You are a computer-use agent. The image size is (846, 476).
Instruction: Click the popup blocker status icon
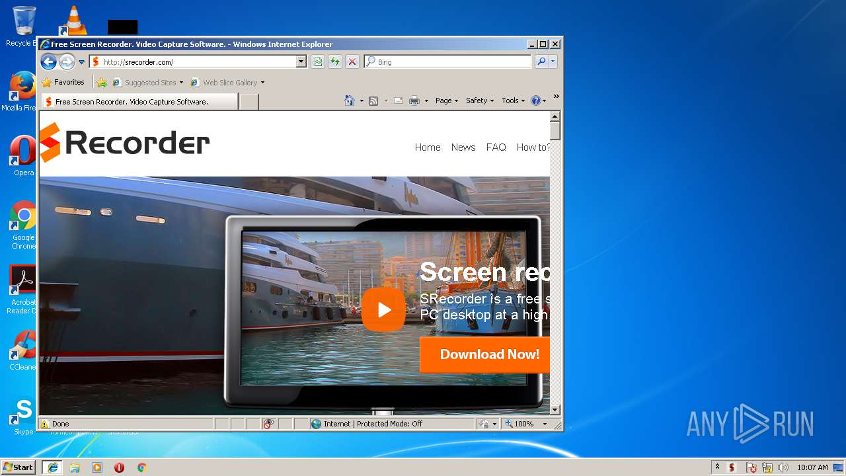[x=268, y=424]
